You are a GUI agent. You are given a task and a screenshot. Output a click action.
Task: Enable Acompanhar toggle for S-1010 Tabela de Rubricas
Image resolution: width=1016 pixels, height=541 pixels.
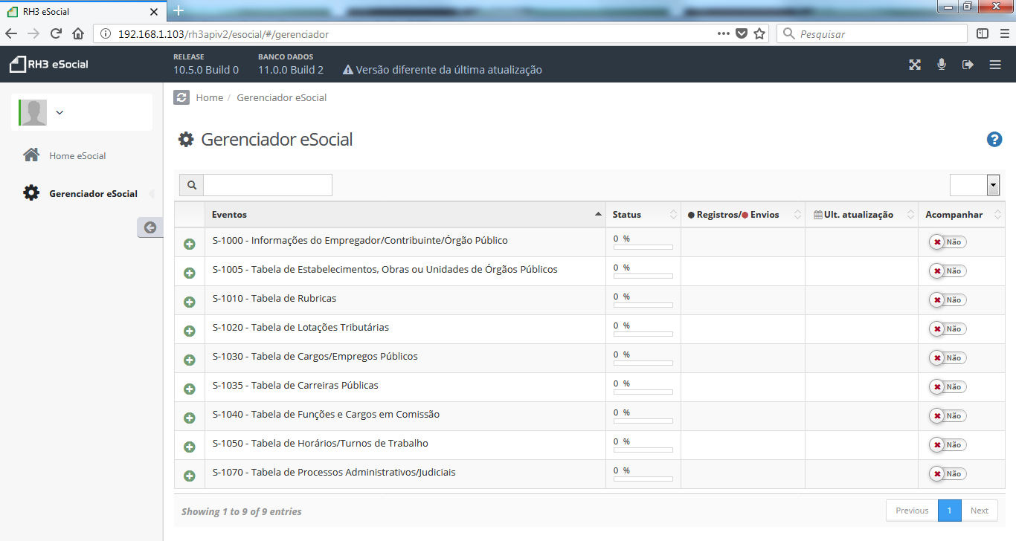point(947,300)
